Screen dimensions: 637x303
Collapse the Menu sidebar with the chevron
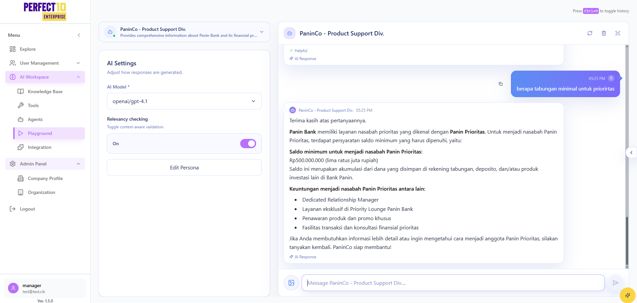click(79, 35)
